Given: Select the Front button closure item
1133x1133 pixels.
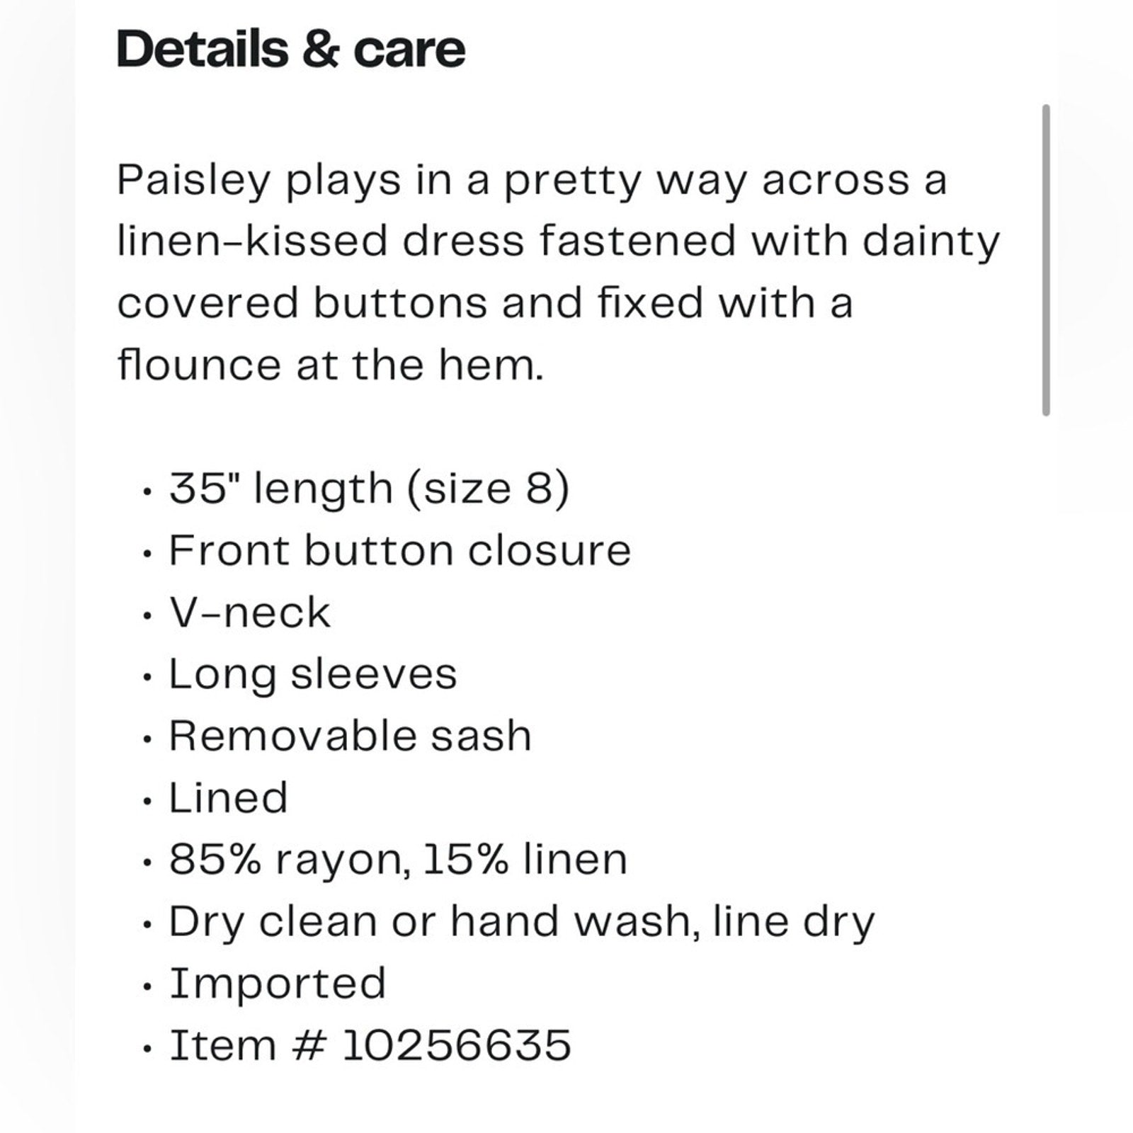Looking at the screenshot, I should point(399,550).
